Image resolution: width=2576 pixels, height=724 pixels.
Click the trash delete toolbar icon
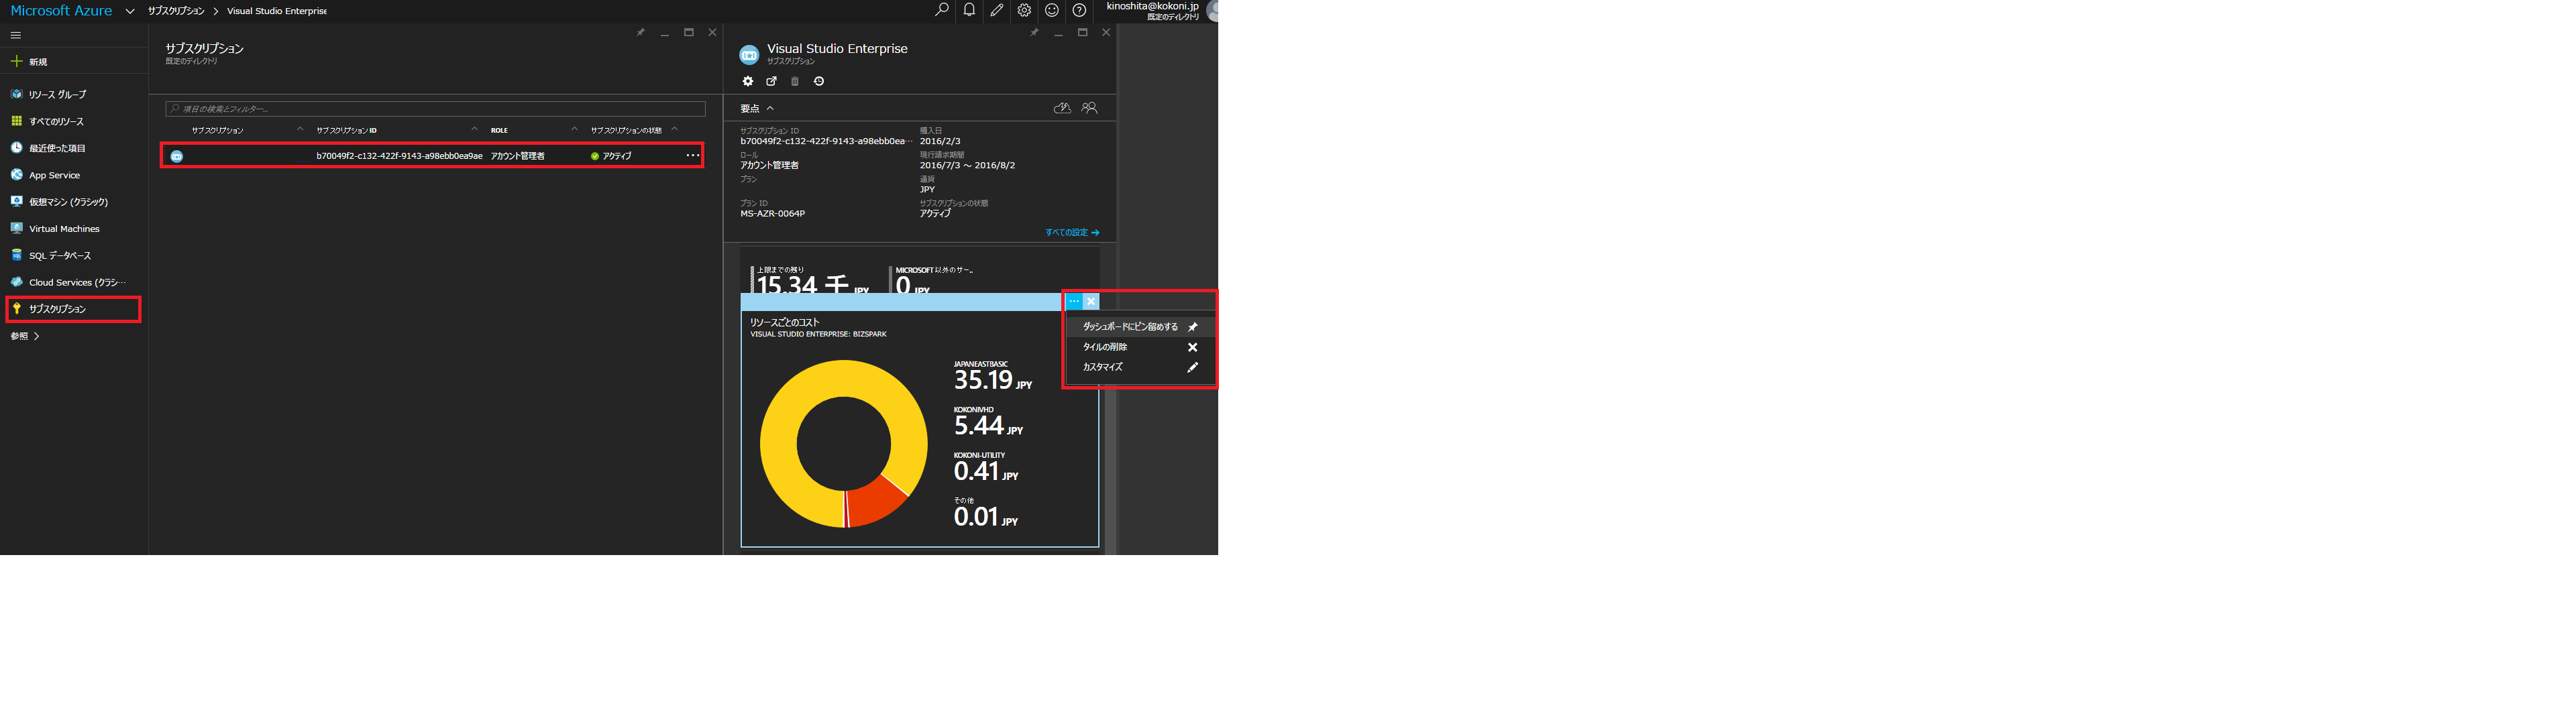[795, 81]
